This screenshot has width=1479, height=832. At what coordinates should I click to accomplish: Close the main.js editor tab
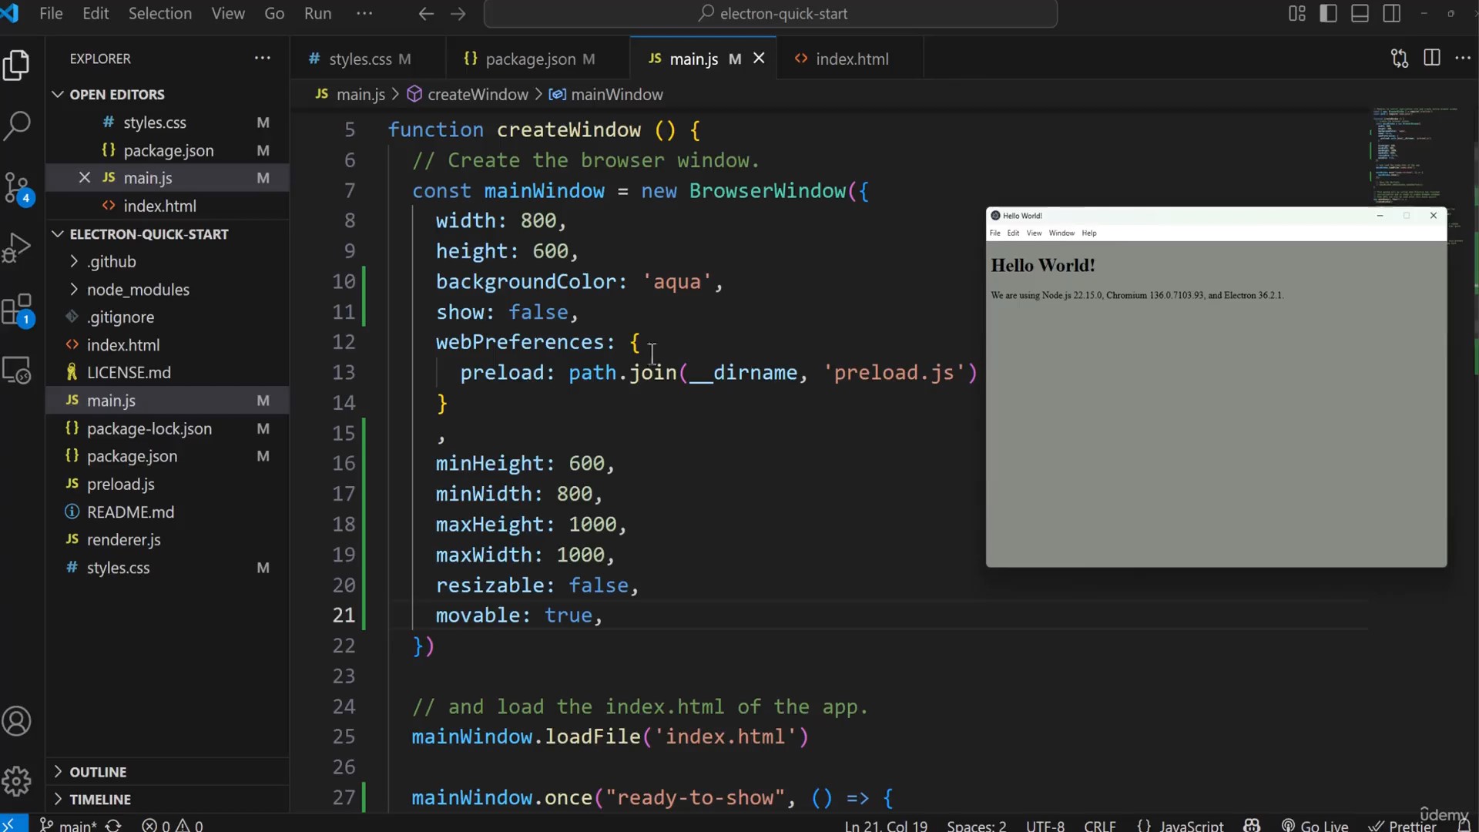pos(759,59)
